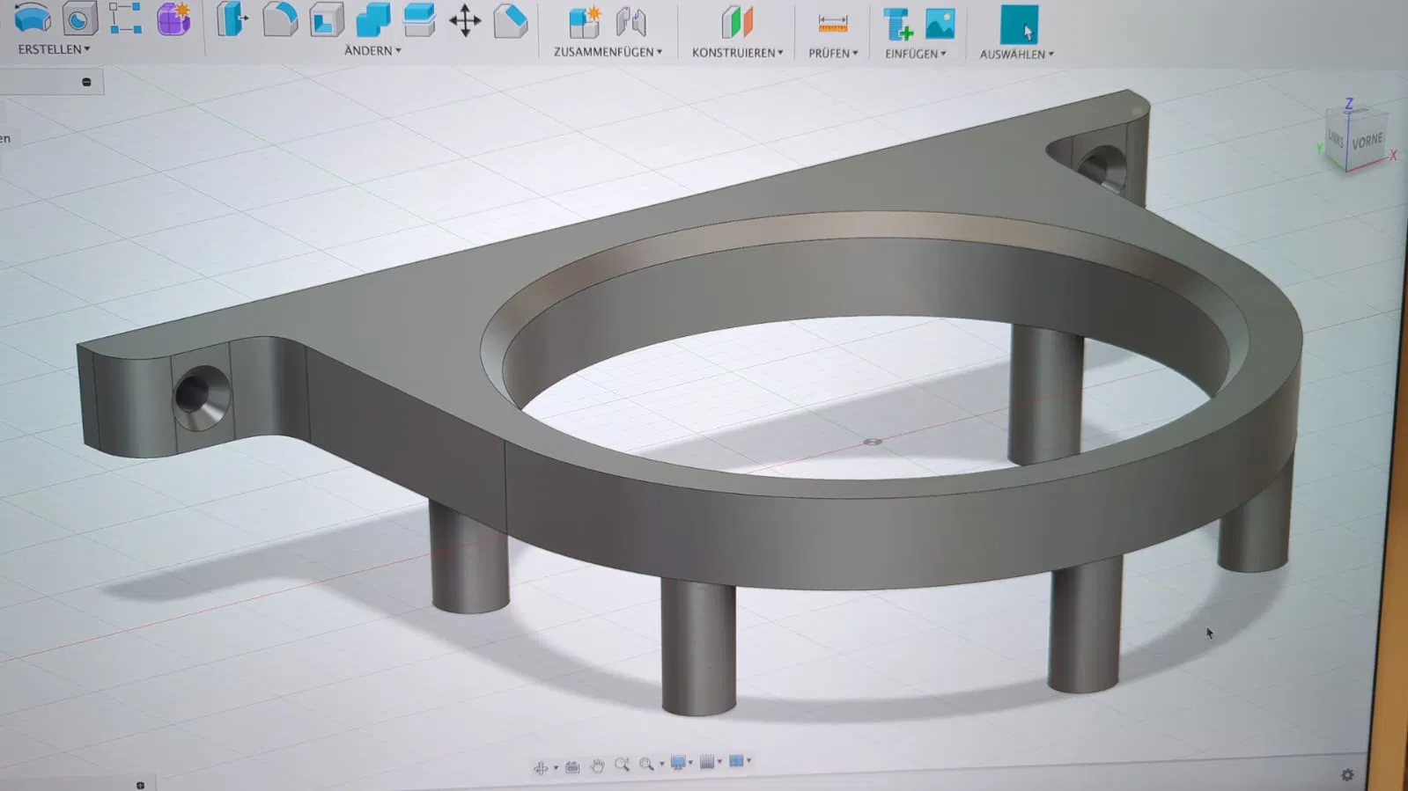Expand the Orbit options arrow

tap(556, 768)
